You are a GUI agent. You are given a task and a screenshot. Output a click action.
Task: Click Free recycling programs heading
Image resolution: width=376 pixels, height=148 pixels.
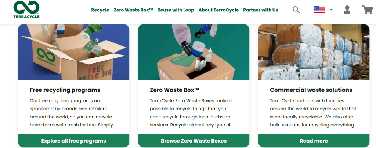[65, 90]
